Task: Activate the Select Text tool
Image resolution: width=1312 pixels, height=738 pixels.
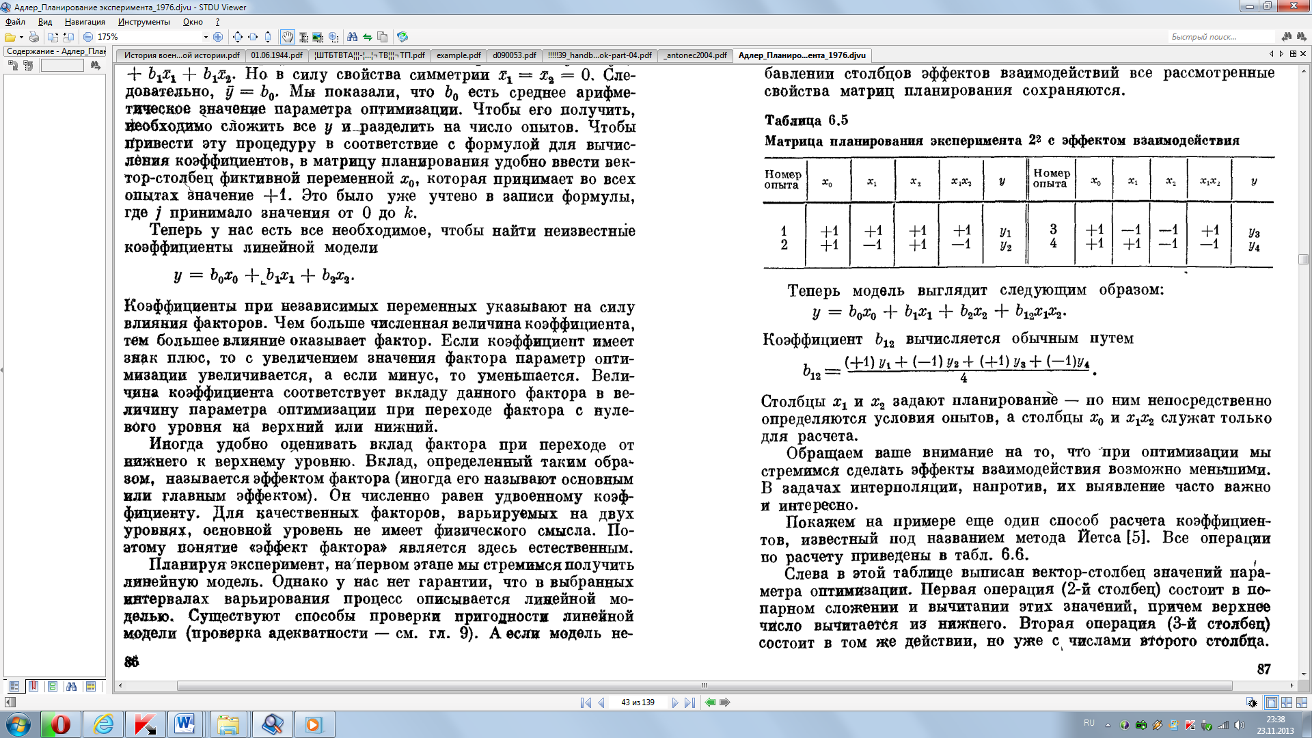Action: point(303,37)
